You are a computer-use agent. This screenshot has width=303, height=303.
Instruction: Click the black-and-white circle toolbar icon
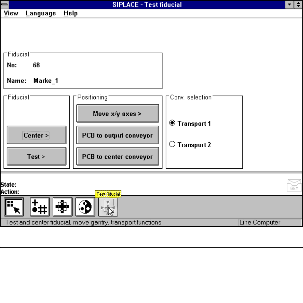point(85,207)
